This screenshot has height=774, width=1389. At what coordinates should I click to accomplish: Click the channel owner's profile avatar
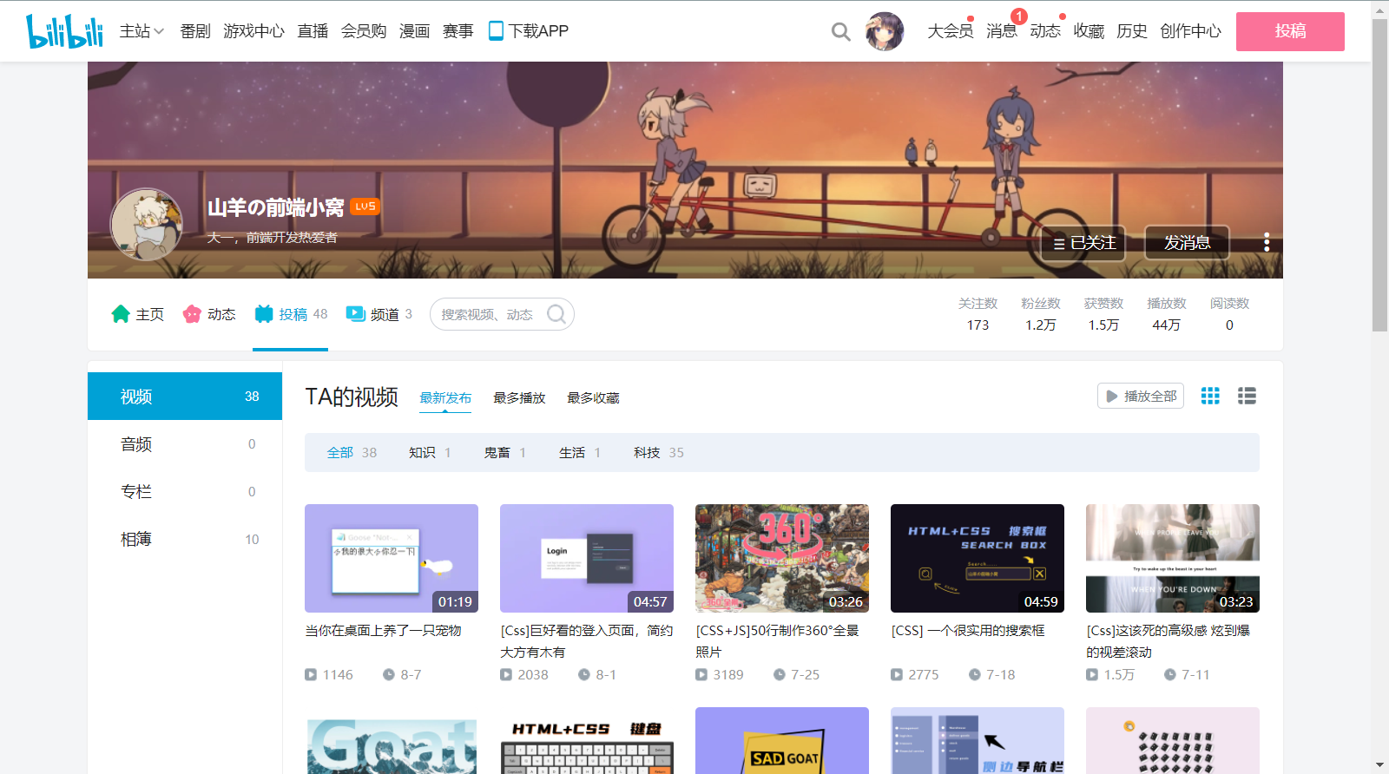tap(147, 225)
